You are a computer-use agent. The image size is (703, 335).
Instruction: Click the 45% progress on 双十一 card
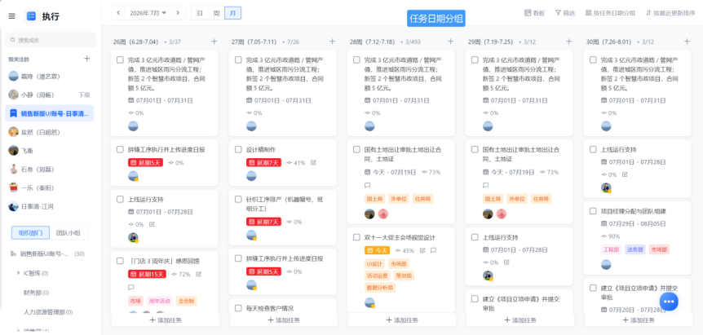(x=405, y=251)
